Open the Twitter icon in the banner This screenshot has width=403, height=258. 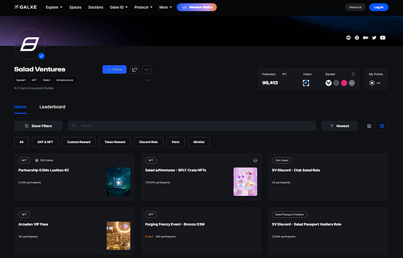(x=374, y=38)
